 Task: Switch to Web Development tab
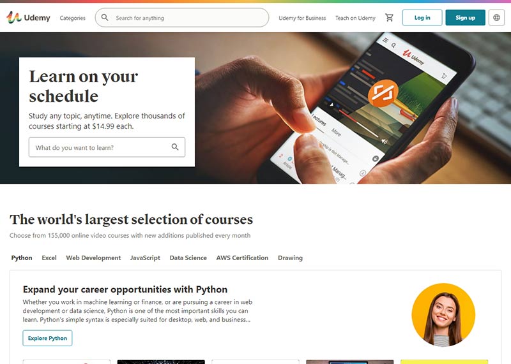point(93,258)
